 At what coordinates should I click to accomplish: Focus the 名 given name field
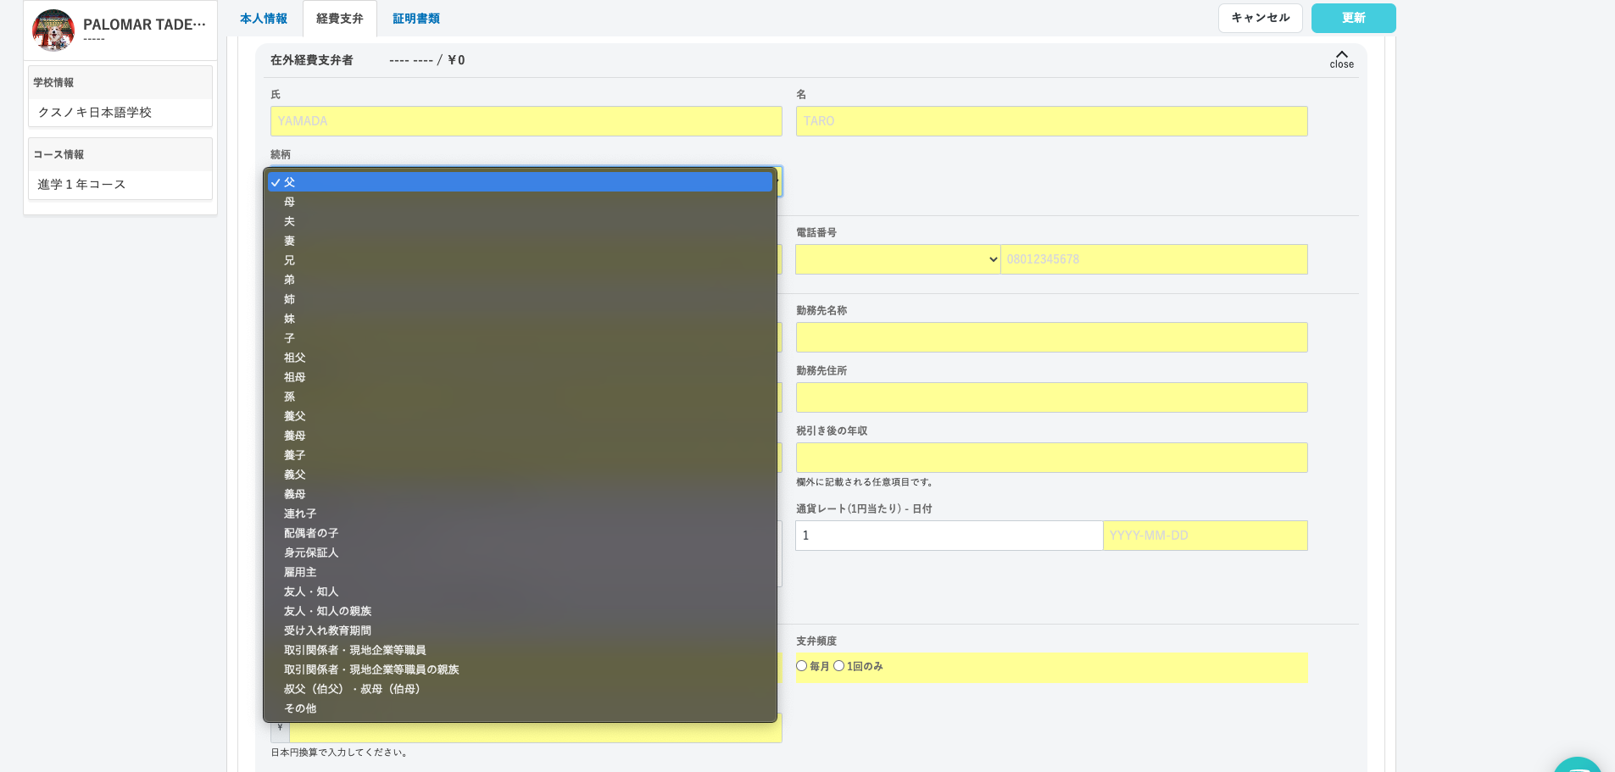(1051, 121)
